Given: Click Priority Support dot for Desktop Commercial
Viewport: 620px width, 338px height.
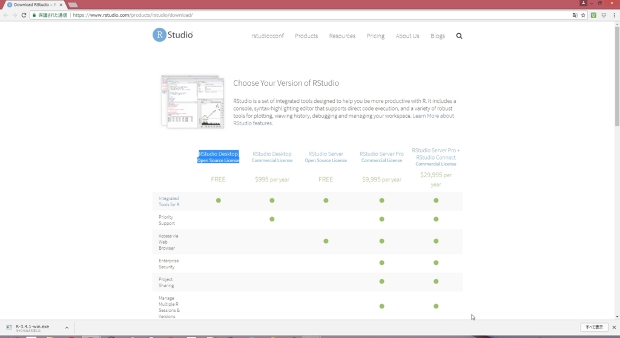Looking at the screenshot, I should click(272, 219).
